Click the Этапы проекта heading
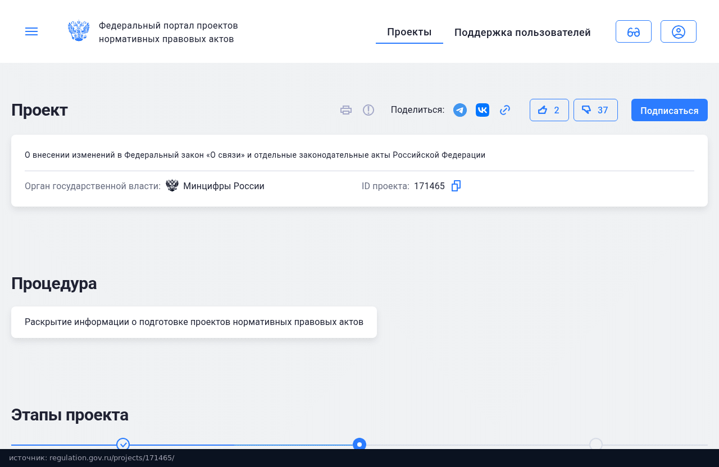Image resolution: width=719 pixels, height=467 pixels. click(70, 415)
